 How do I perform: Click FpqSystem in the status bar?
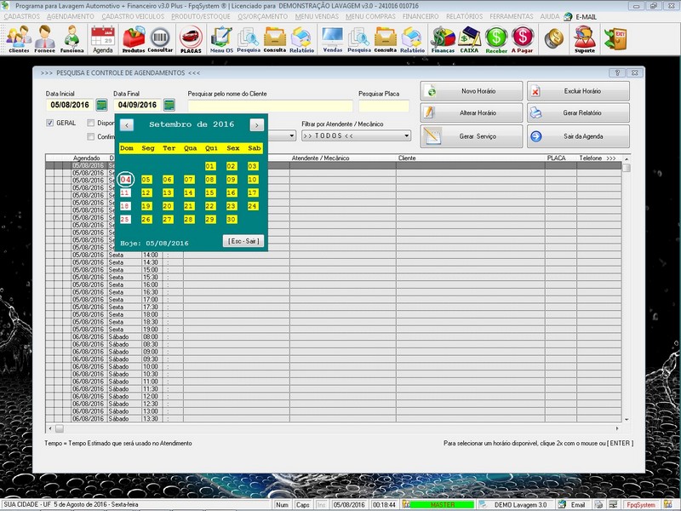click(641, 504)
